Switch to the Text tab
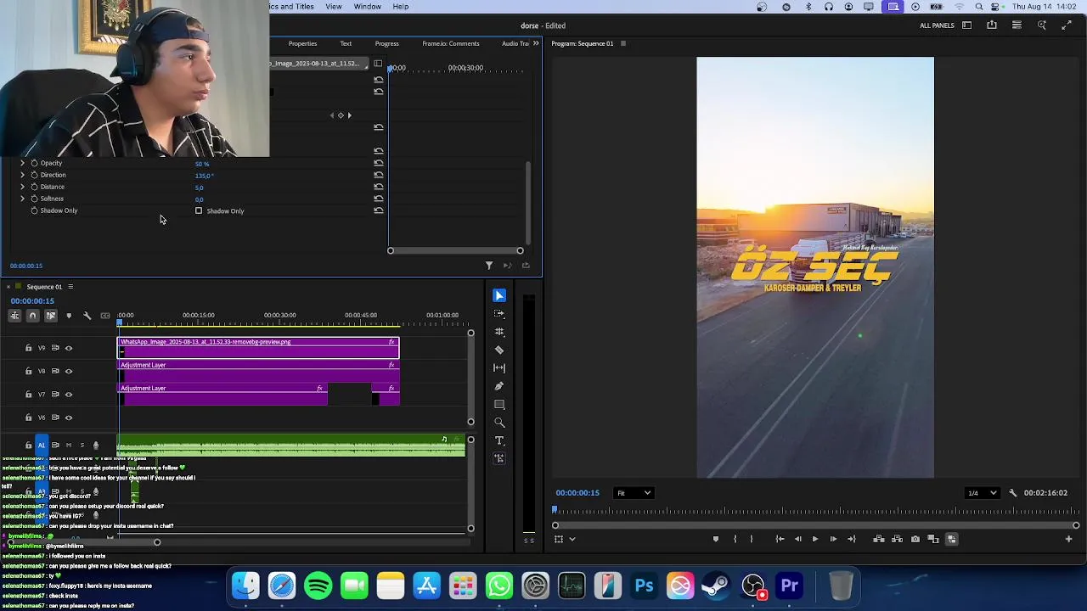 pos(346,43)
